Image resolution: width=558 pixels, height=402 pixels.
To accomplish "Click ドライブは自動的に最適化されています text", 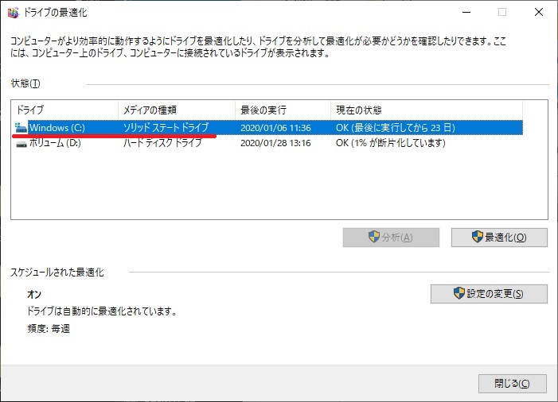I will [102, 311].
